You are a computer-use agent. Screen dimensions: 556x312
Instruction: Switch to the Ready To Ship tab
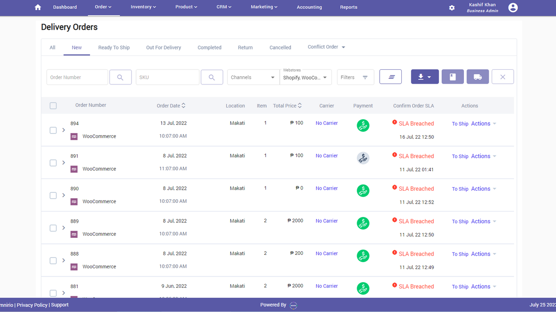(114, 47)
